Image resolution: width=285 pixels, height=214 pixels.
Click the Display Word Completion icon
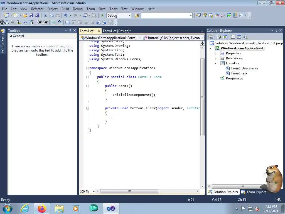(25, 22)
